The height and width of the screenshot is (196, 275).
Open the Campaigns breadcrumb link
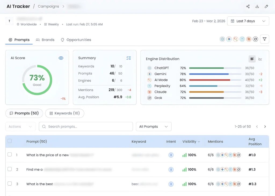click(x=48, y=6)
